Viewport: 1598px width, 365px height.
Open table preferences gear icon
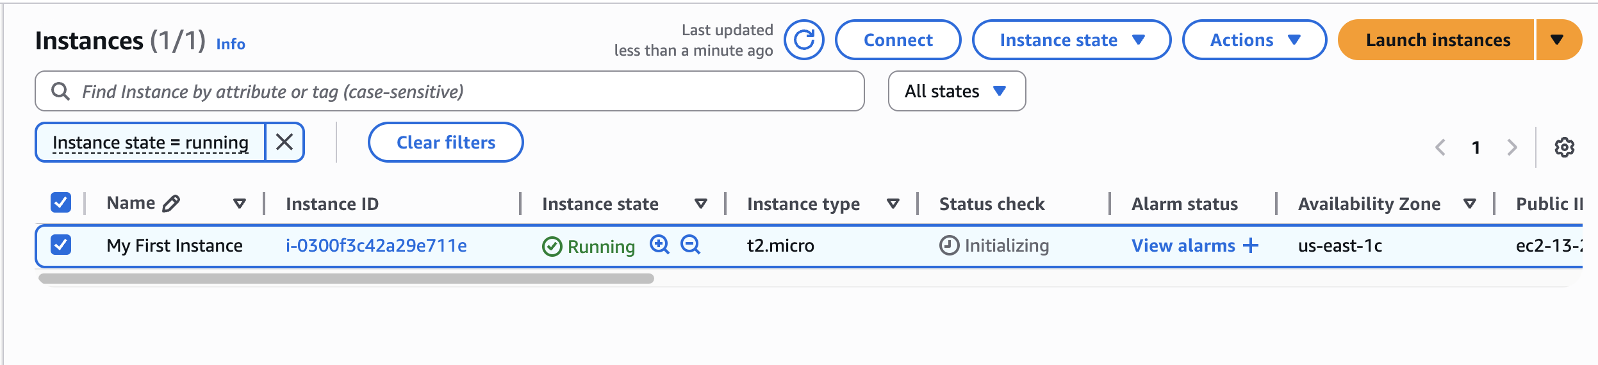tap(1564, 147)
